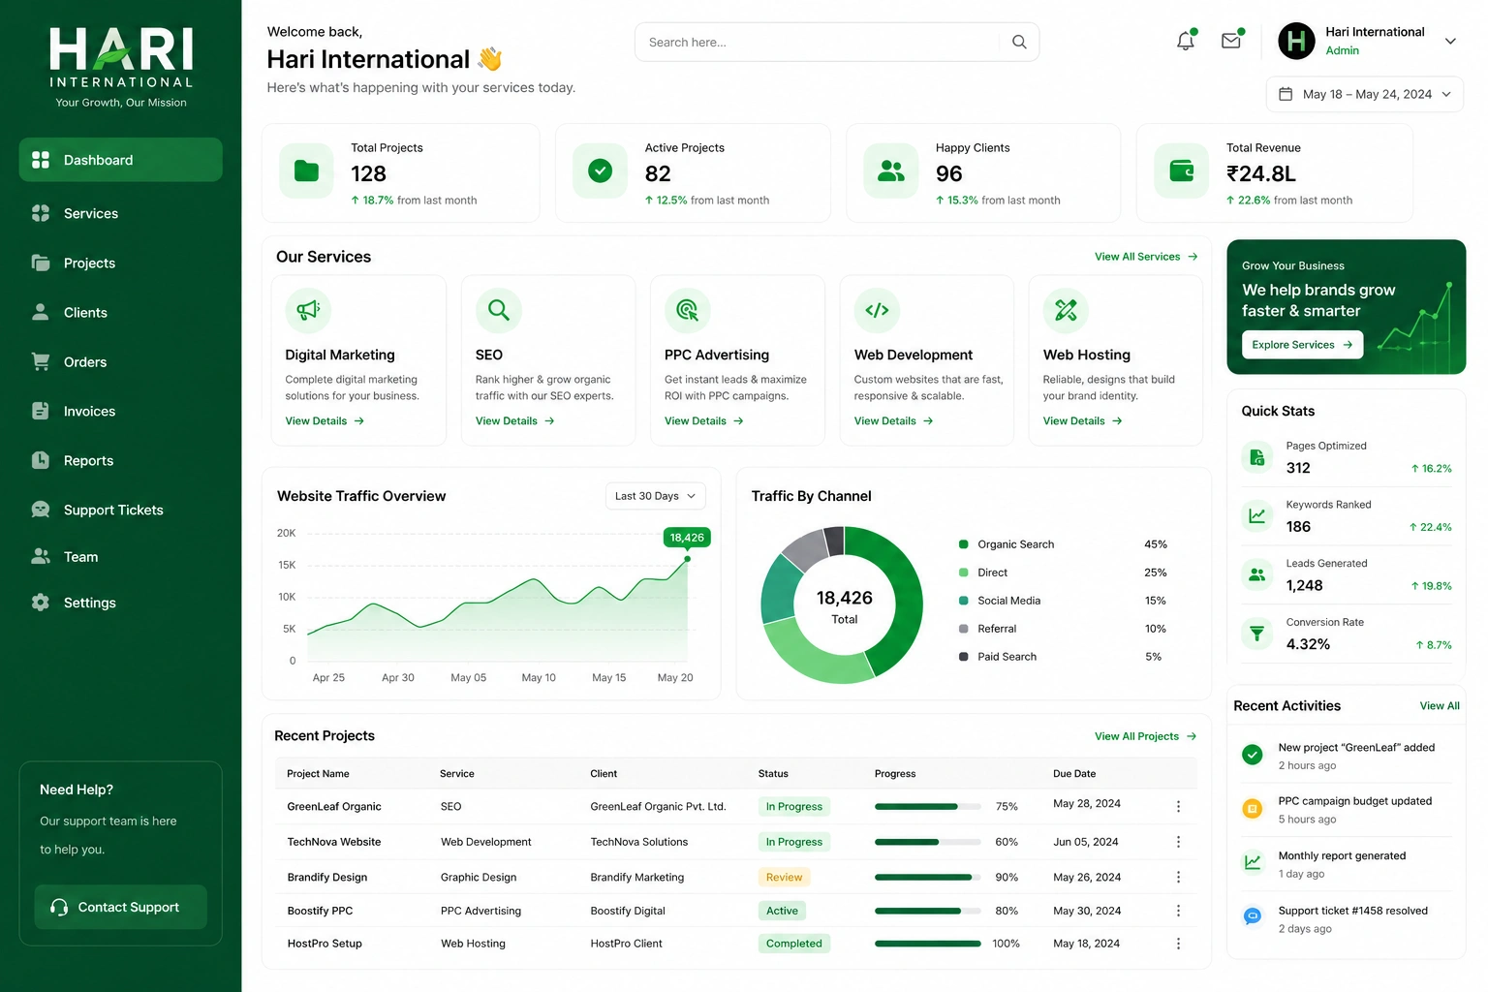Click the Hari International profile avatar
The width and height of the screenshot is (1488, 992).
[1296, 41]
